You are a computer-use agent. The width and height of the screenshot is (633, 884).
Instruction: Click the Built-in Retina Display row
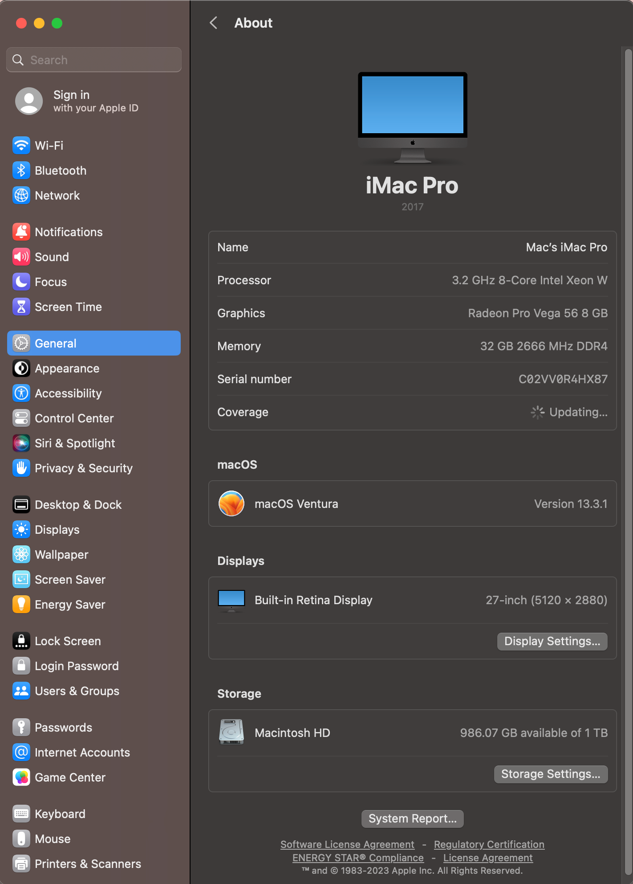[x=412, y=600]
